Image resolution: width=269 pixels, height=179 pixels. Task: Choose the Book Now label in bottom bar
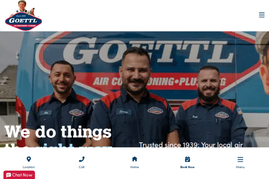click(187, 167)
